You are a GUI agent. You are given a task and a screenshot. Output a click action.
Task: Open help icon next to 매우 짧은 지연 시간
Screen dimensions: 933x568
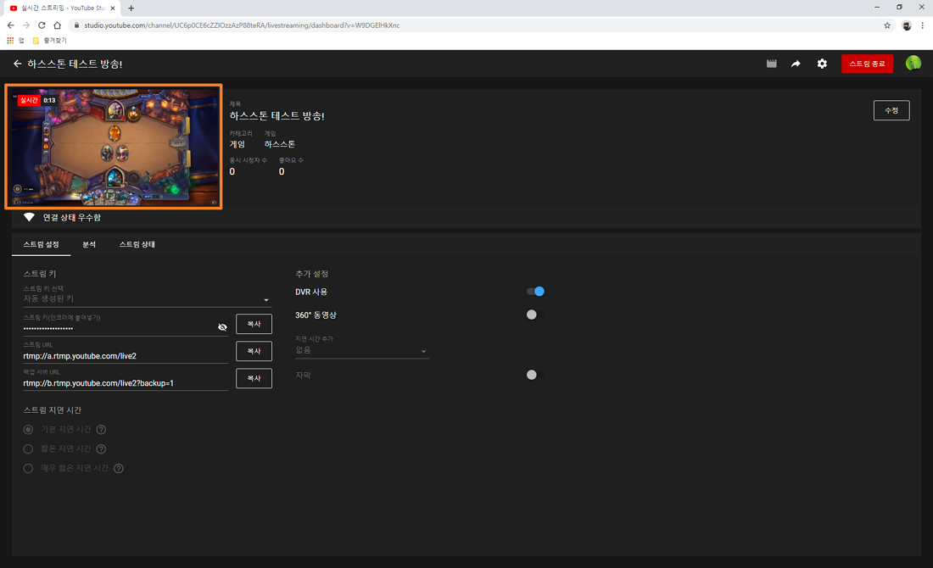(x=119, y=469)
